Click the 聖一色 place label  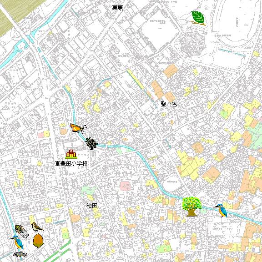(169, 104)
